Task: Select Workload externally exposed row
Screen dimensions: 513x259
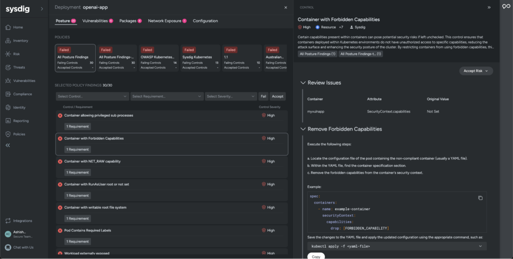Action: point(172,252)
